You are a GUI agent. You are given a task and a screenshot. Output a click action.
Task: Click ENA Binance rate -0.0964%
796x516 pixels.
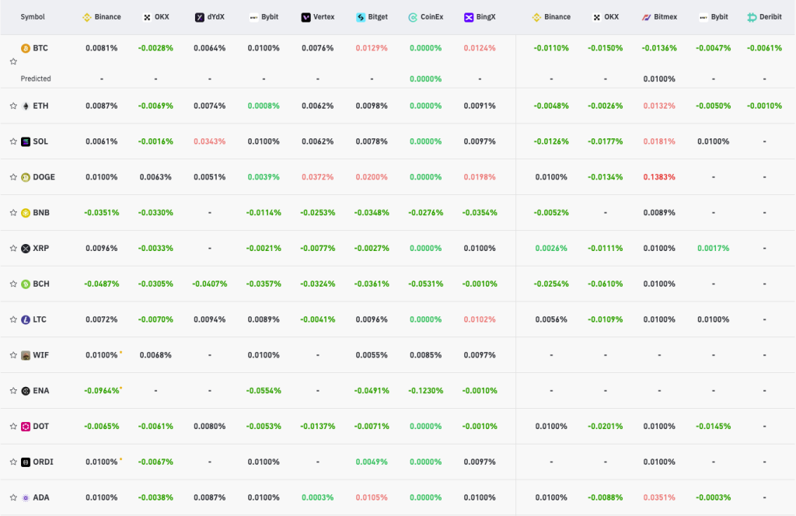pos(102,391)
